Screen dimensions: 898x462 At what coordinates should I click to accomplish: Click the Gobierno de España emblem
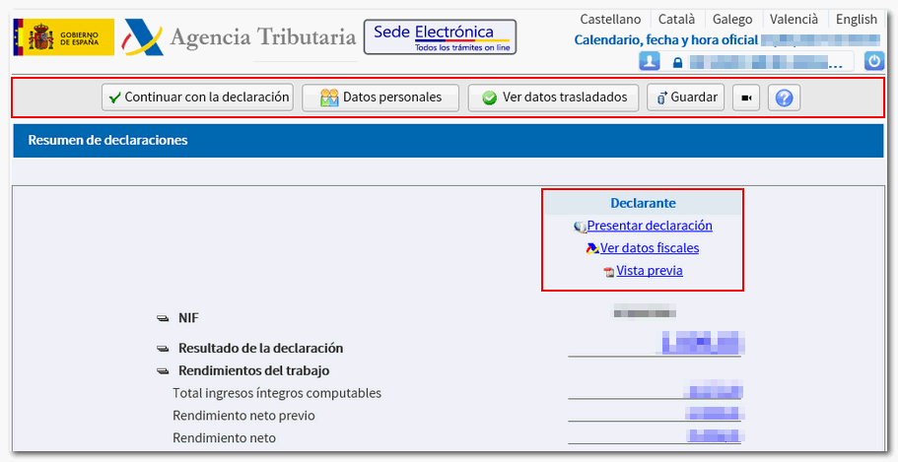[x=63, y=37]
